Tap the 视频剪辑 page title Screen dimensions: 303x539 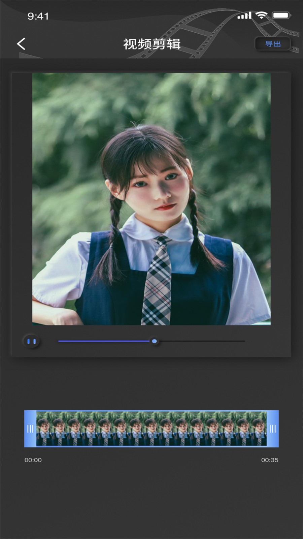pos(151,44)
